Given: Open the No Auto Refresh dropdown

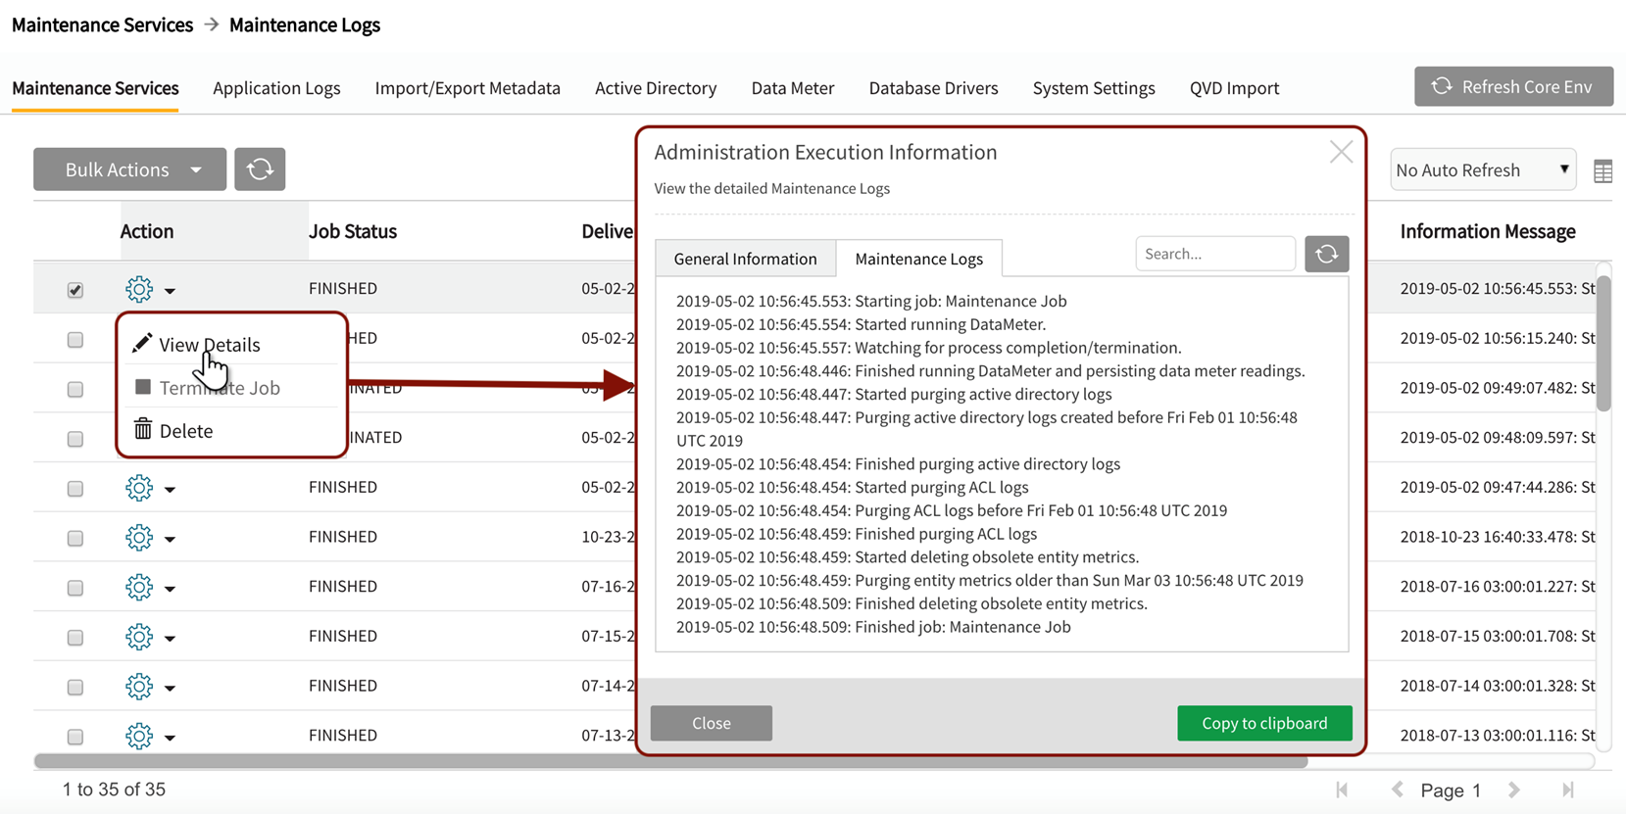Looking at the screenshot, I should point(1482,170).
